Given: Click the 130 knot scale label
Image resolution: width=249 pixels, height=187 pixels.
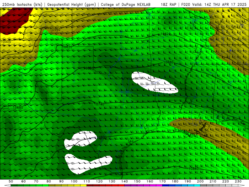Looking at the screenshot, I should pyautogui.click(x=112, y=181).
